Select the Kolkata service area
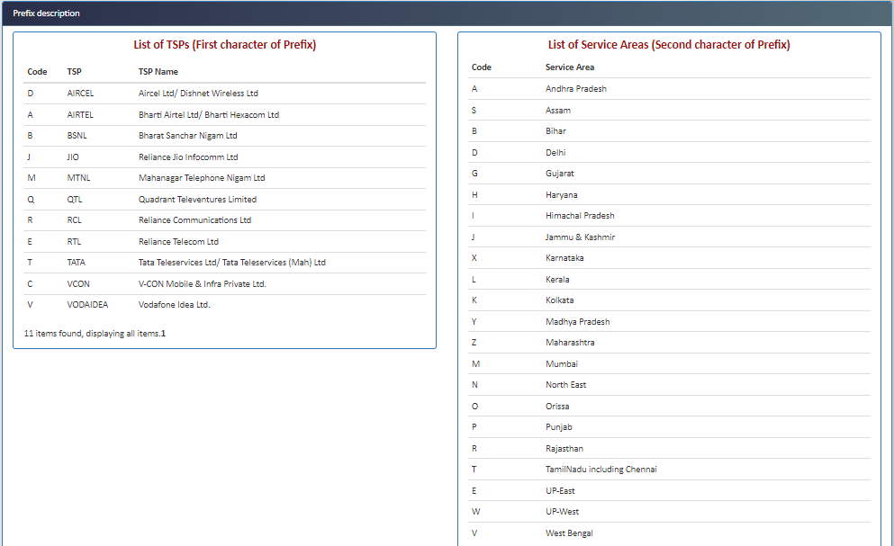Viewport: 894px width, 546px height. (559, 300)
